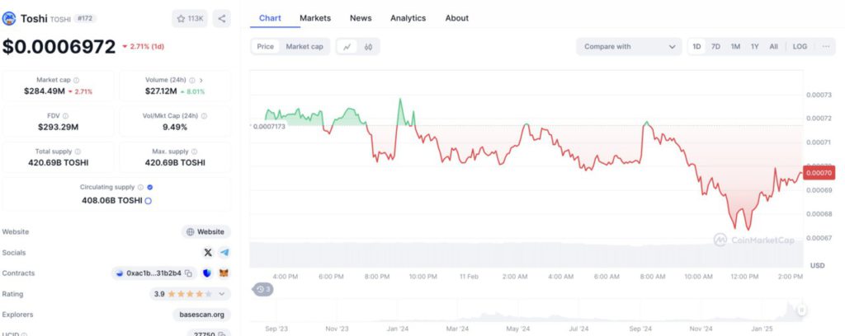This screenshot has height=336, width=845.
Task: Click the MetaMask fox icon
Action: (223, 273)
